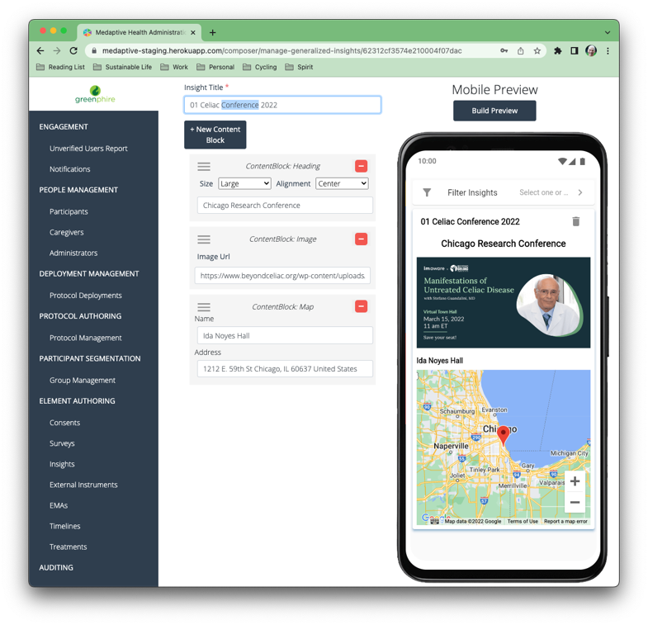
Task: Open the Spirit bookmark folder
Action: 299,67
